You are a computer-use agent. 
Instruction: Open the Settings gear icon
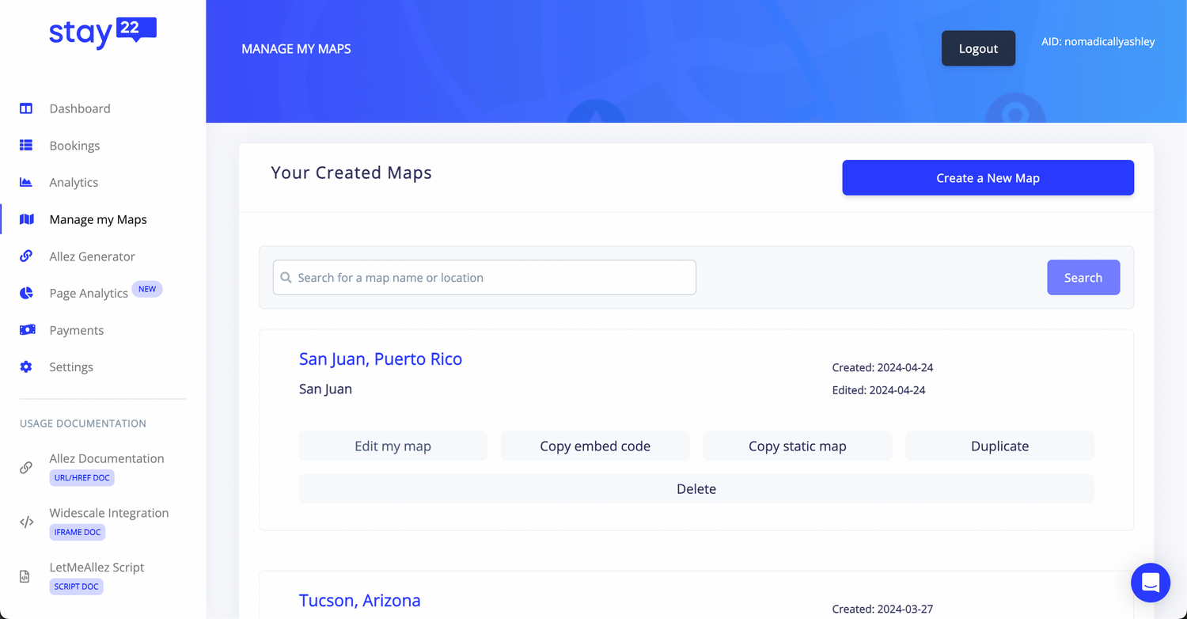tap(26, 367)
